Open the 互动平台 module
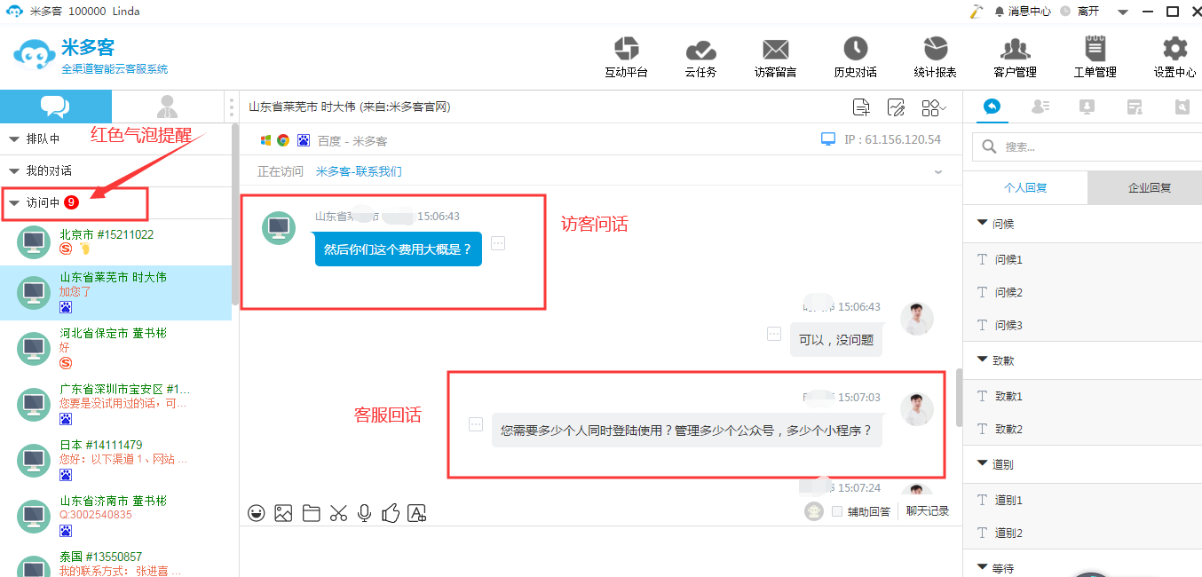 [x=626, y=58]
